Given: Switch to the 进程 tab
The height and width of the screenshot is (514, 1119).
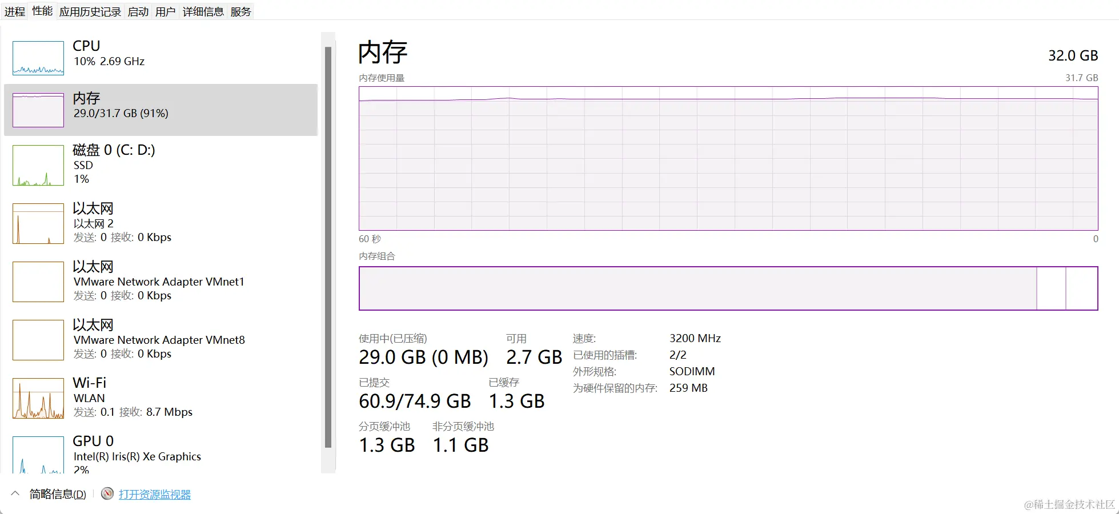Looking at the screenshot, I should 15,12.
